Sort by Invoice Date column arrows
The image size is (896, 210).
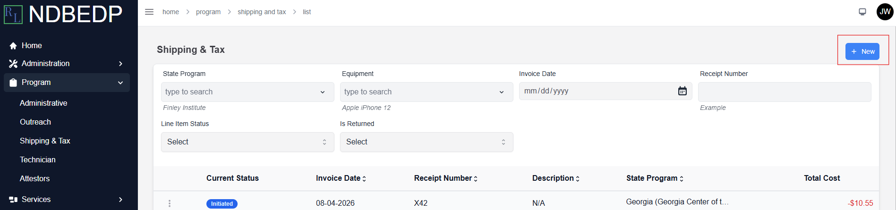point(364,178)
